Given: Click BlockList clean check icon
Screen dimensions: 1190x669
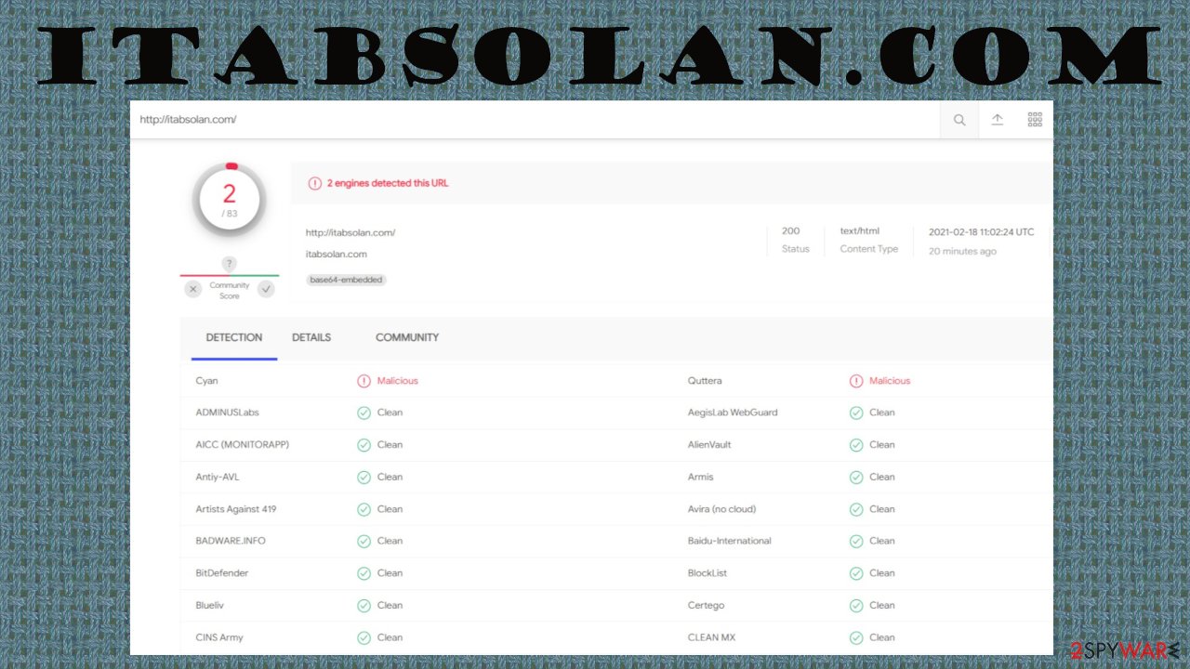Looking at the screenshot, I should pyautogui.click(x=856, y=573).
